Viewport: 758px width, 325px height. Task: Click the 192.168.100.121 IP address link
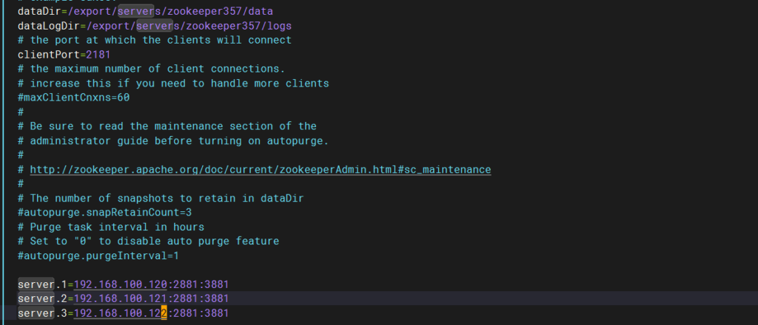(x=121, y=298)
